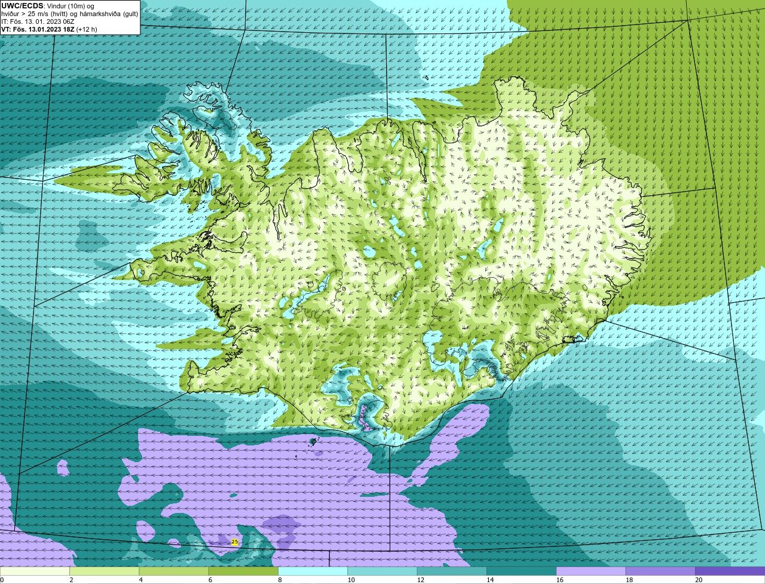Click the legend scale label '20'
Image resolution: width=765 pixels, height=584 pixels.
[699, 580]
